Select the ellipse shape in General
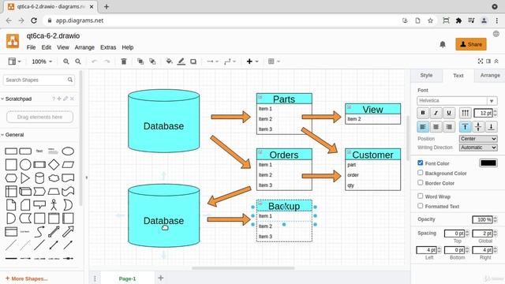 coord(68,151)
